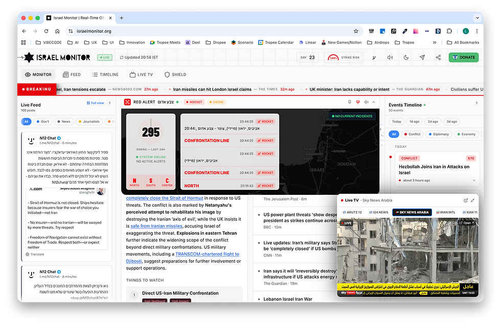Select the CENTER region alert button
Viewport: 501px width, 325px height.
click(167, 182)
